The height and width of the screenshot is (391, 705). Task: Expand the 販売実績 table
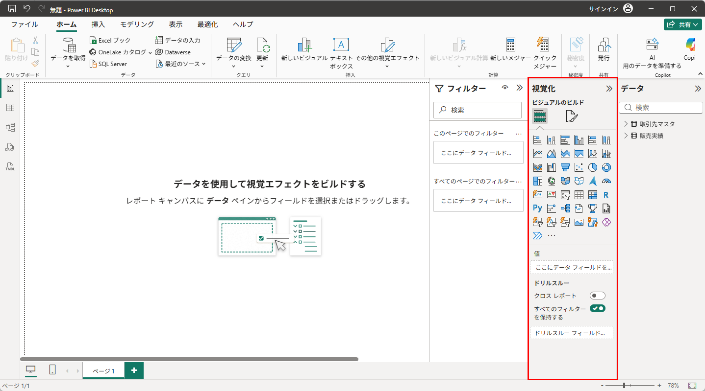tap(626, 136)
